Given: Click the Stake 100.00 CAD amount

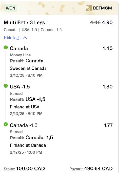Looking at the screenshot, I should [31, 169].
